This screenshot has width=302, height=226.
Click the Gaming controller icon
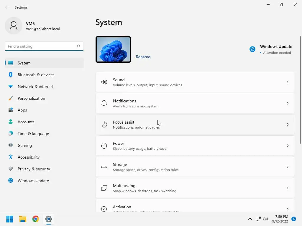click(11, 145)
